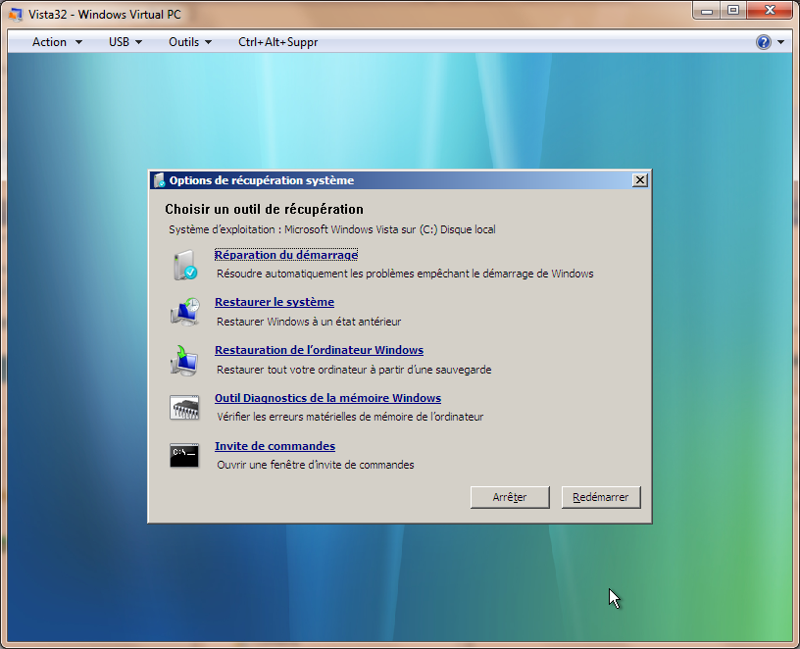Image resolution: width=800 pixels, height=649 pixels.
Task: Open the Outils menu
Action: (190, 42)
